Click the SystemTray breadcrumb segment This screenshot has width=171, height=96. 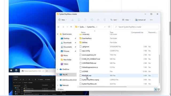click(91, 27)
